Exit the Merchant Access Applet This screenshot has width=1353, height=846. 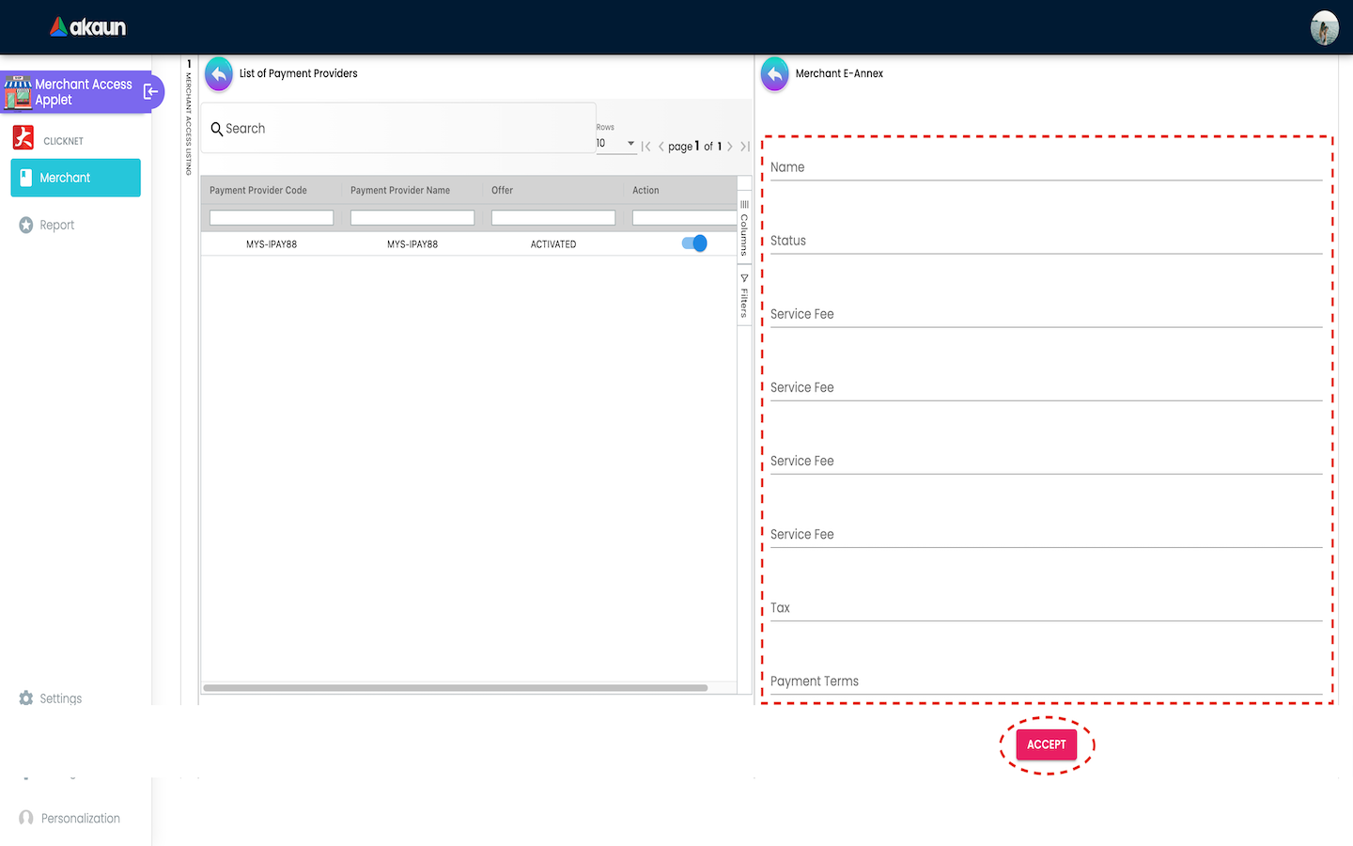pos(150,91)
